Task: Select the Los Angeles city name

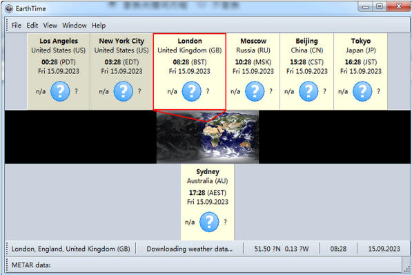Action: point(59,41)
